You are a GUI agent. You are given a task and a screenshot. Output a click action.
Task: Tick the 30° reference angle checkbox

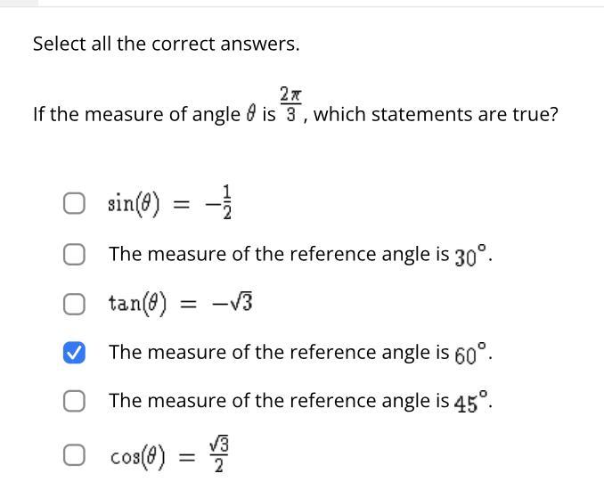75,254
